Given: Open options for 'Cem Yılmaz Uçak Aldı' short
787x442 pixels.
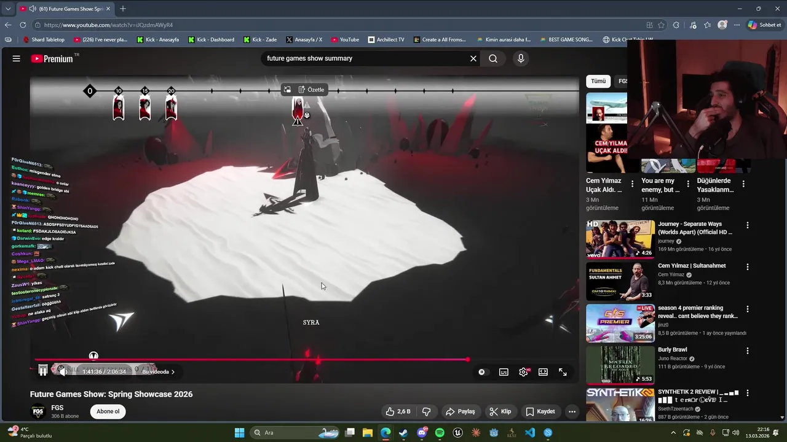Looking at the screenshot, I should (x=633, y=184).
